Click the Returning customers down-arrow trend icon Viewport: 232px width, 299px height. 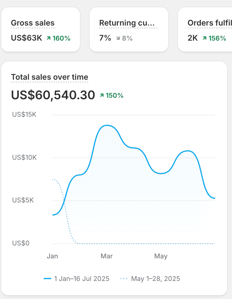coord(118,38)
